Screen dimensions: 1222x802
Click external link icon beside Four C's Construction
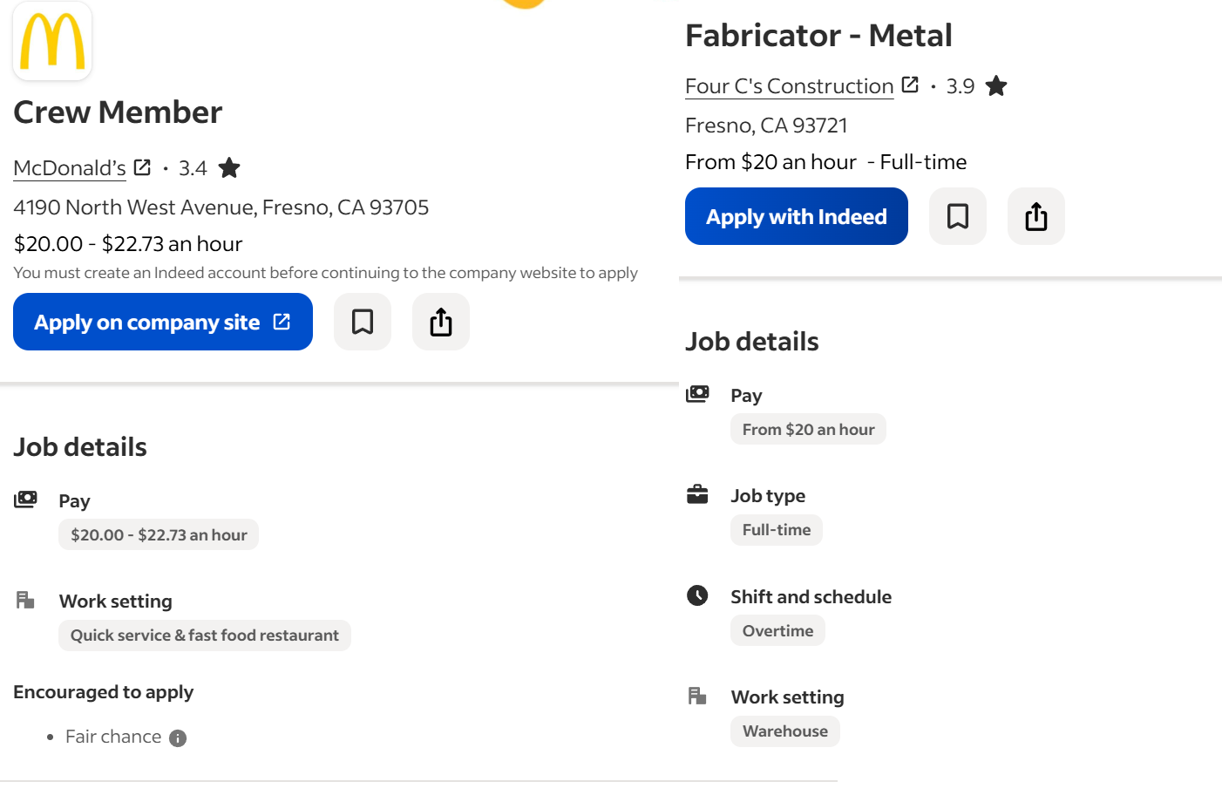point(910,85)
